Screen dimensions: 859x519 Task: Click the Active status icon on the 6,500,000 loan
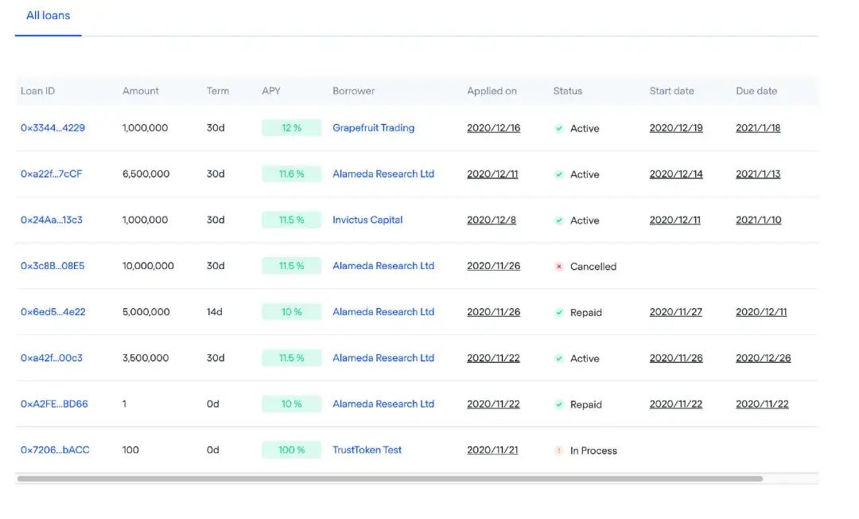click(x=559, y=174)
